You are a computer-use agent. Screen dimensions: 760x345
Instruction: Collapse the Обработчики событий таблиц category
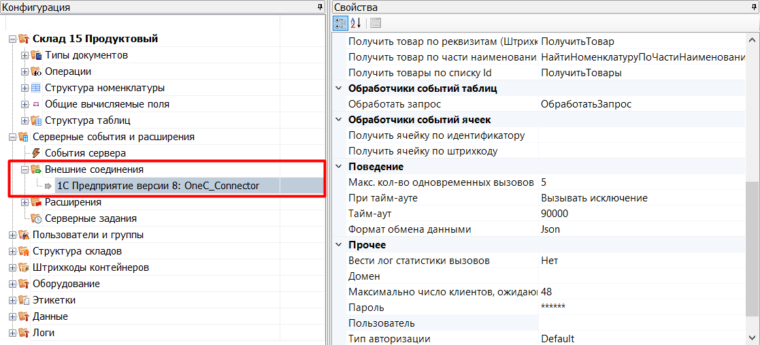click(x=338, y=88)
